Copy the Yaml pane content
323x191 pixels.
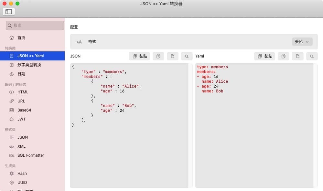tap(284, 56)
